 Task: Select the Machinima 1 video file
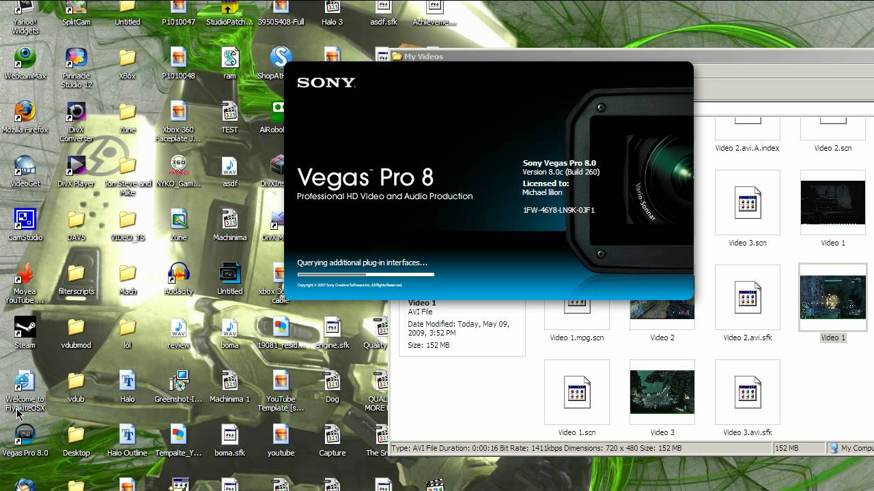[230, 386]
